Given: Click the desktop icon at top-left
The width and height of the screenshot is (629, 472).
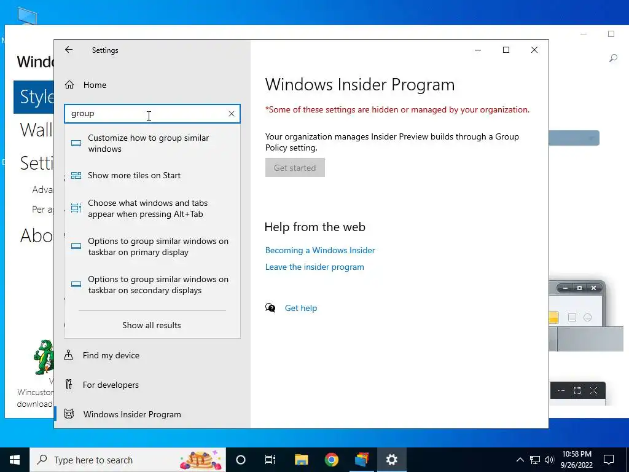Looking at the screenshot, I should click(27, 16).
